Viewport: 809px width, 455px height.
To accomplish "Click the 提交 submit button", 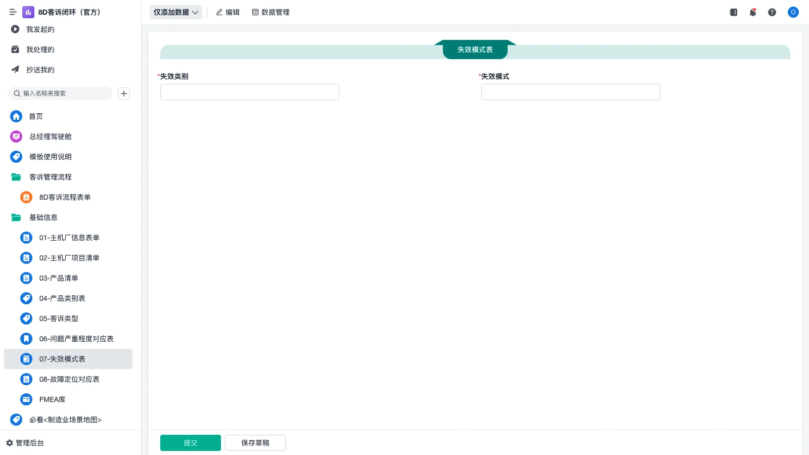I will [x=191, y=442].
